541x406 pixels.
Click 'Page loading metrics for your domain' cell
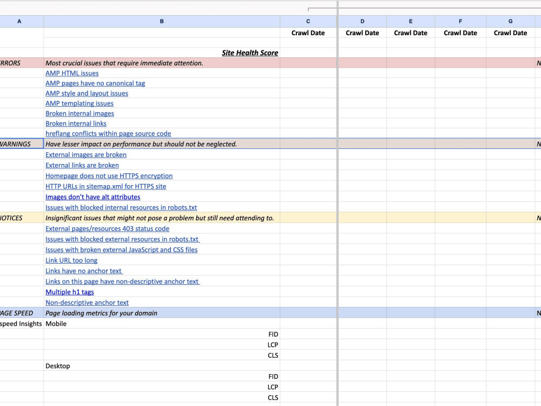point(162,313)
